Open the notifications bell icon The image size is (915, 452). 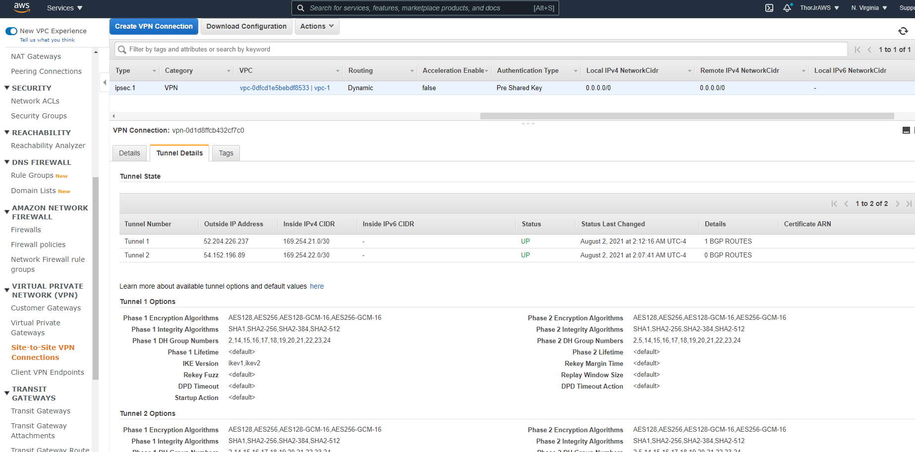coord(787,8)
